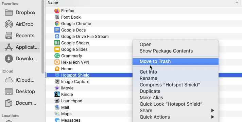The image size is (242, 122).
Task: Click the Home app icon
Action: (57, 68)
